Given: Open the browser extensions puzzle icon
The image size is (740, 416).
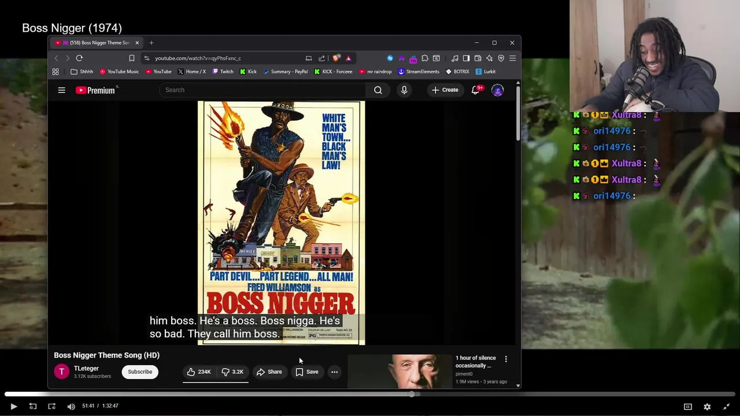Looking at the screenshot, I should point(425,58).
